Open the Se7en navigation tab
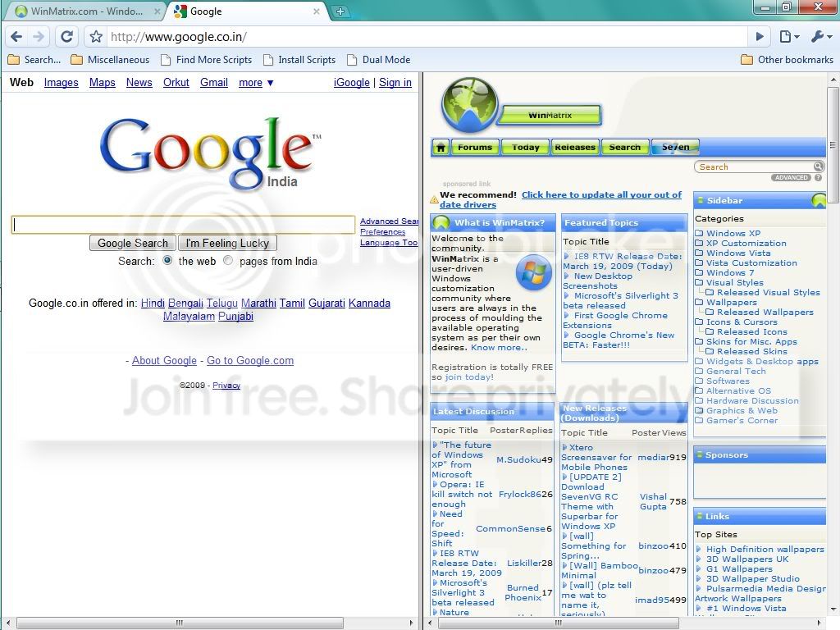Screen dimensions: 840x630 click(675, 147)
